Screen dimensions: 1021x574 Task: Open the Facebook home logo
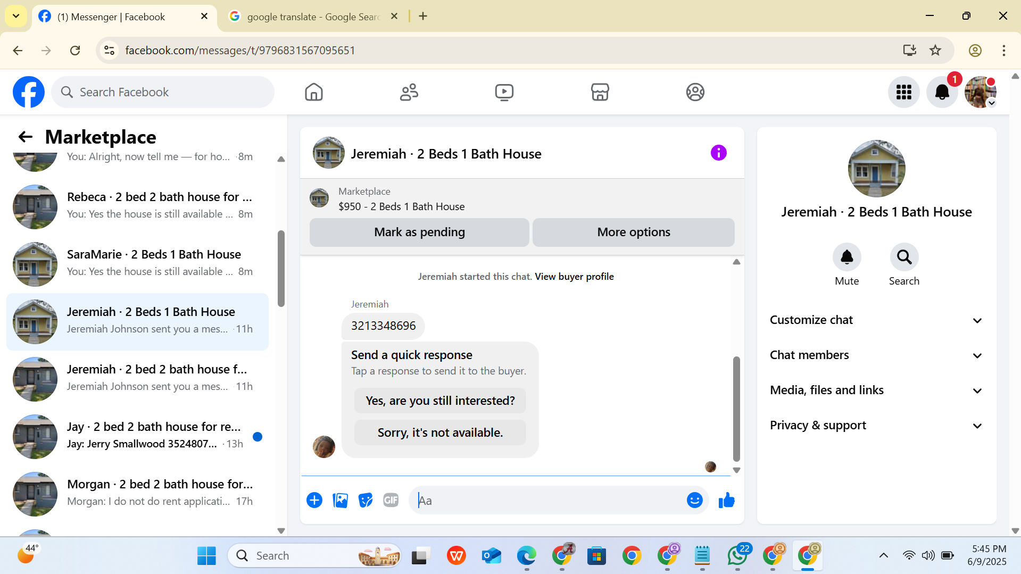[x=29, y=92]
